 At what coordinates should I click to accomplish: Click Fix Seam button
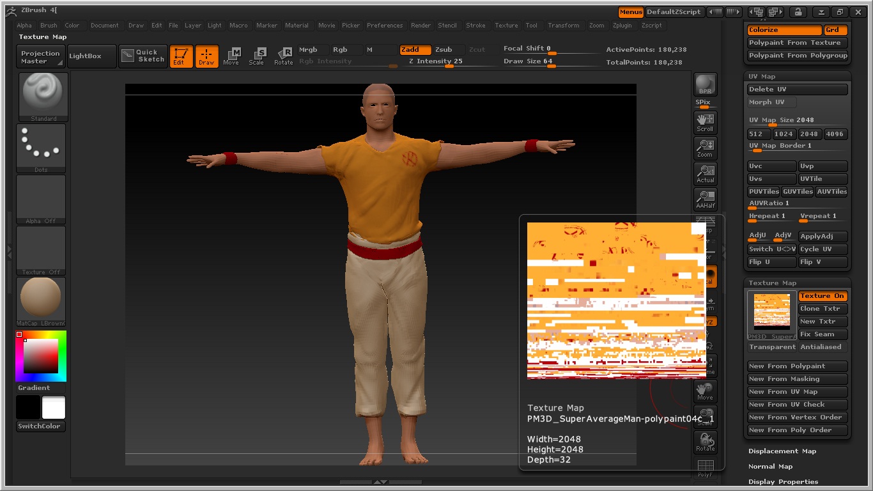pyautogui.click(x=823, y=334)
